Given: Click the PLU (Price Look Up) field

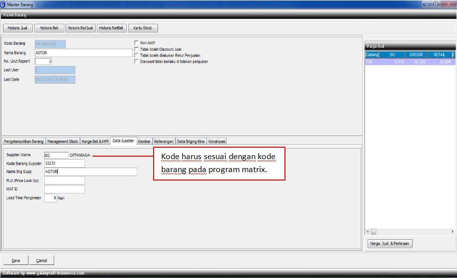Looking at the screenshot, I should (64, 180).
